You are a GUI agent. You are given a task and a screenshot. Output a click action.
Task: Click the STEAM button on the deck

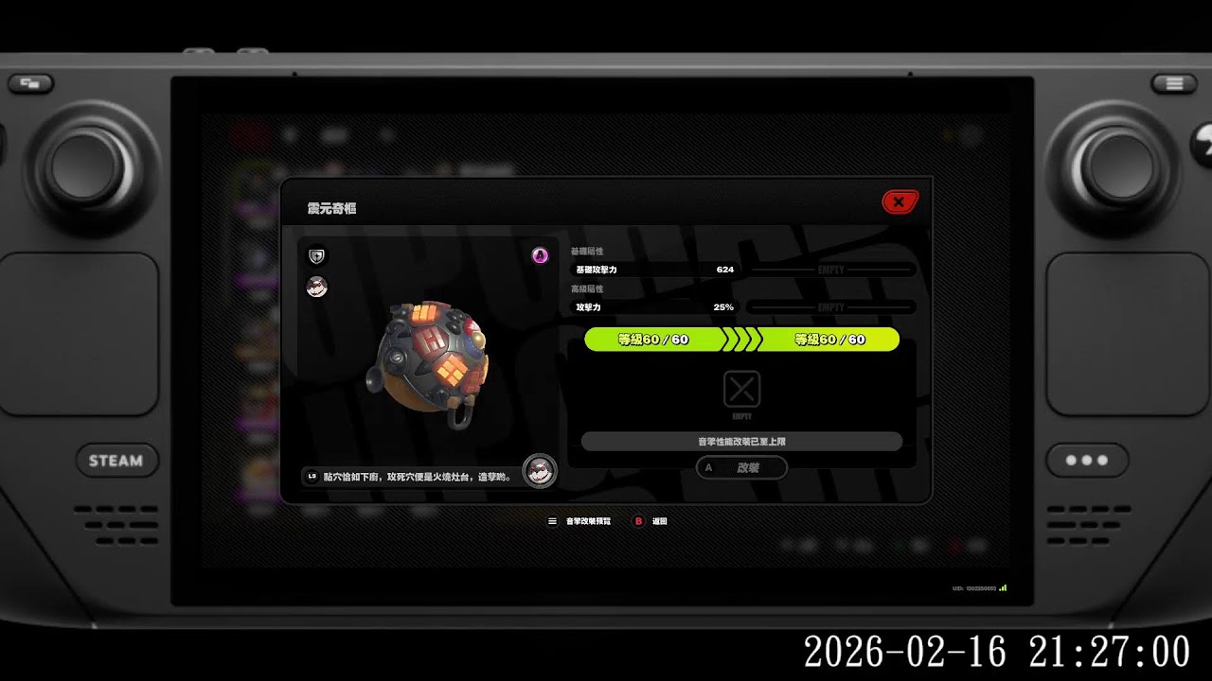(x=116, y=461)
